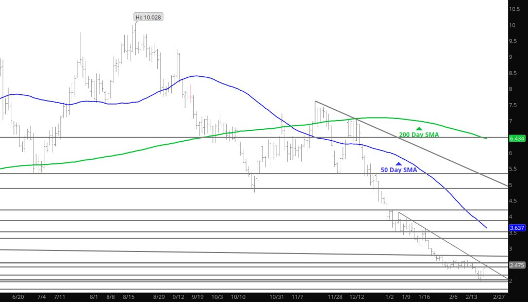Click the gray 2.475 last price tag
The height and width of the screenshot is (302, 528).
click(x=516, y=265)
